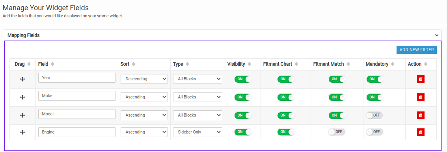Viewport: 447px width, 152px height.
Task: Click the sort arrows beside the Mandatory header
Action: click(x=393, y=64)
